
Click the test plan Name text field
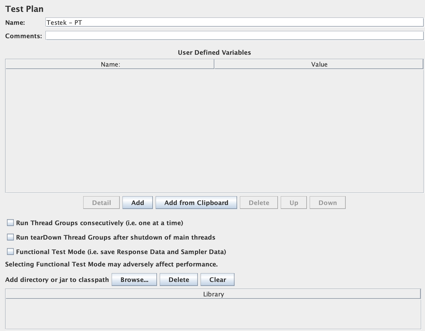[x=234, y=22]
